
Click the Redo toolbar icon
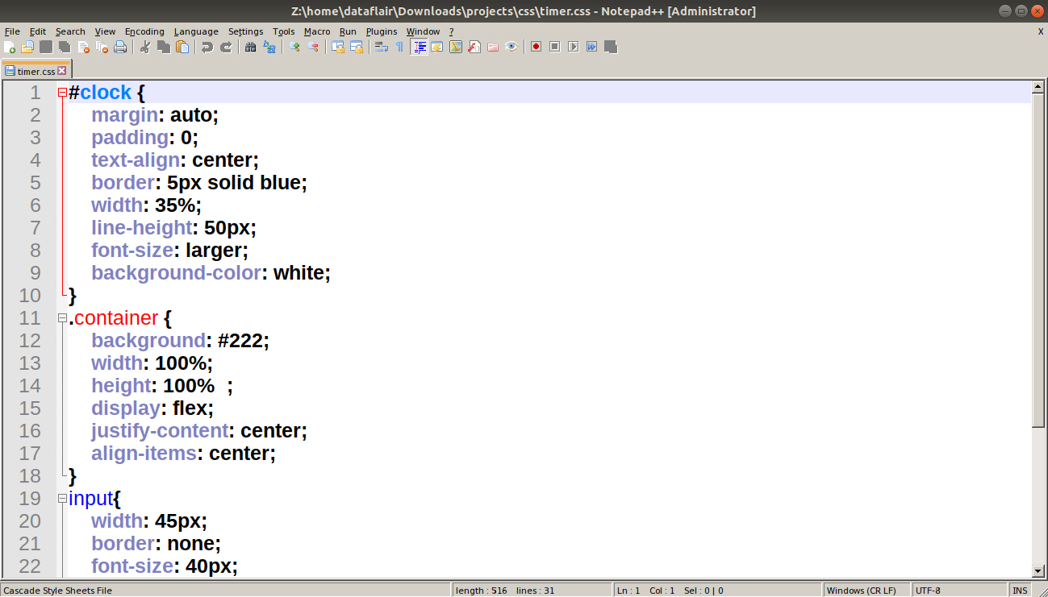(x=226, y=47)
